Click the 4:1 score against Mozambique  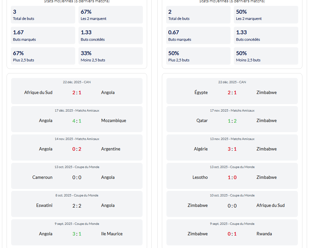(77, 121)
